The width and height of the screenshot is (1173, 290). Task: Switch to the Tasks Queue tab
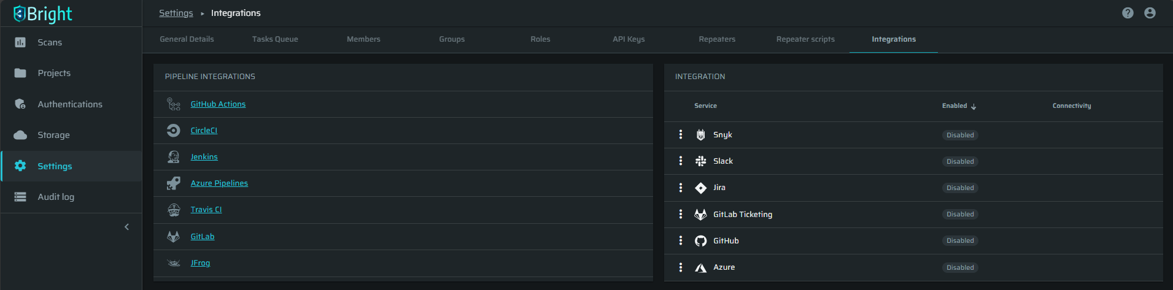click(275, 39)
